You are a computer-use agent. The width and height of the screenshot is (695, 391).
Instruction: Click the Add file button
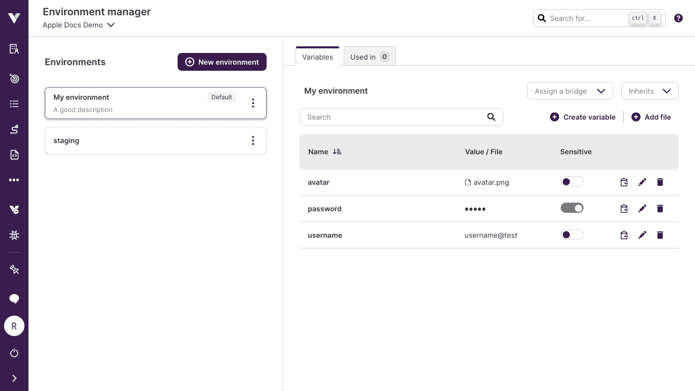(x=651, y=117)
